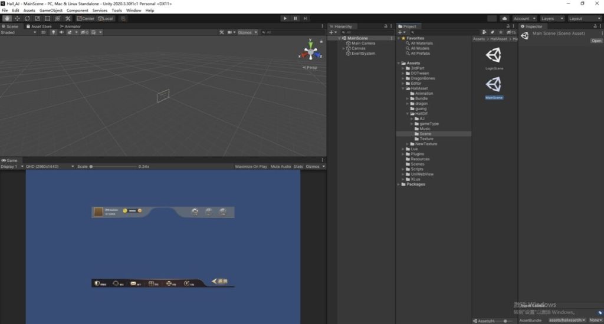
Task: Toggle scene lighting with the lightbulb icon
Action: [x=53, y=32]
